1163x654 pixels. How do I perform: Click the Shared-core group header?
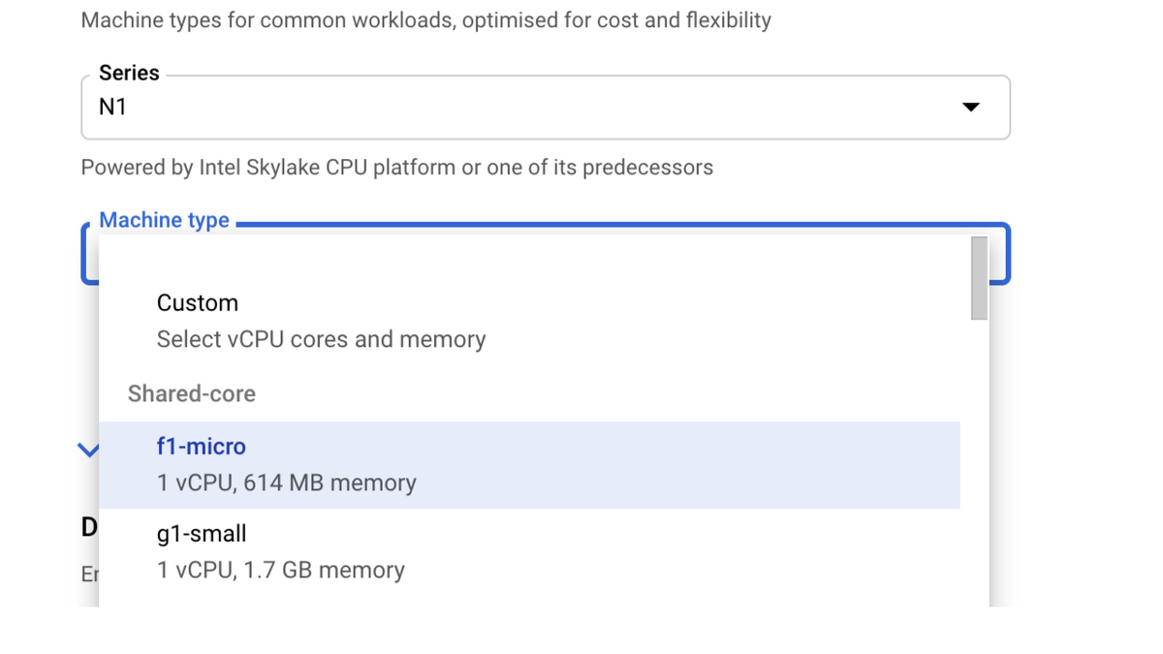click(x=192, y=393)
